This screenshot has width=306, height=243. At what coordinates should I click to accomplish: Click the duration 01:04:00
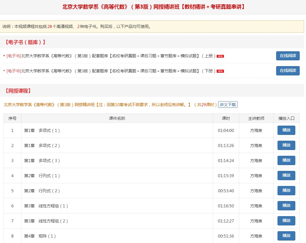(226, 131)
